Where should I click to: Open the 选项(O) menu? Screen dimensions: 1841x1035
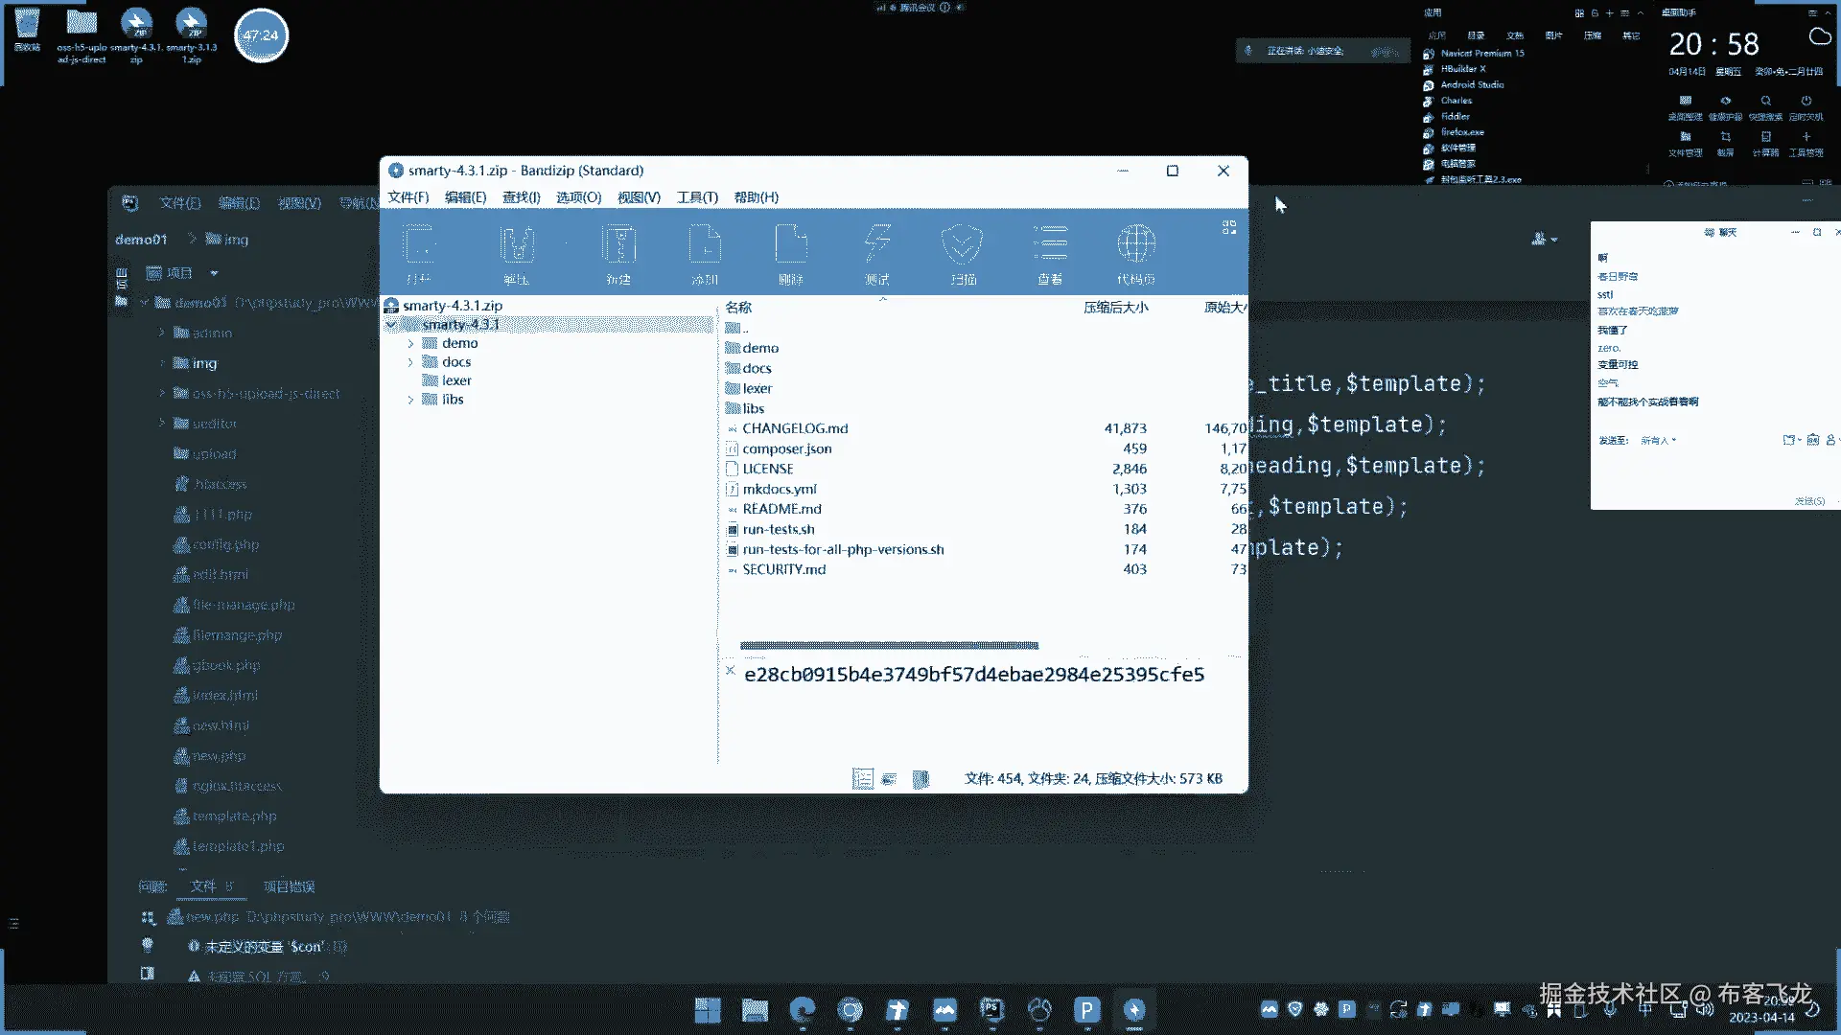[x=578, y=197]
